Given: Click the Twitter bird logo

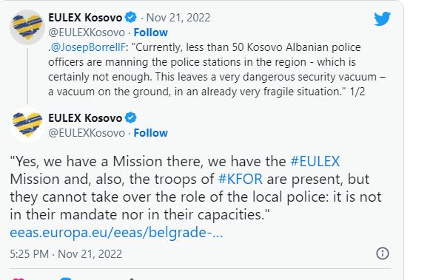Looking at the screenshot, I should click(383, 18).
